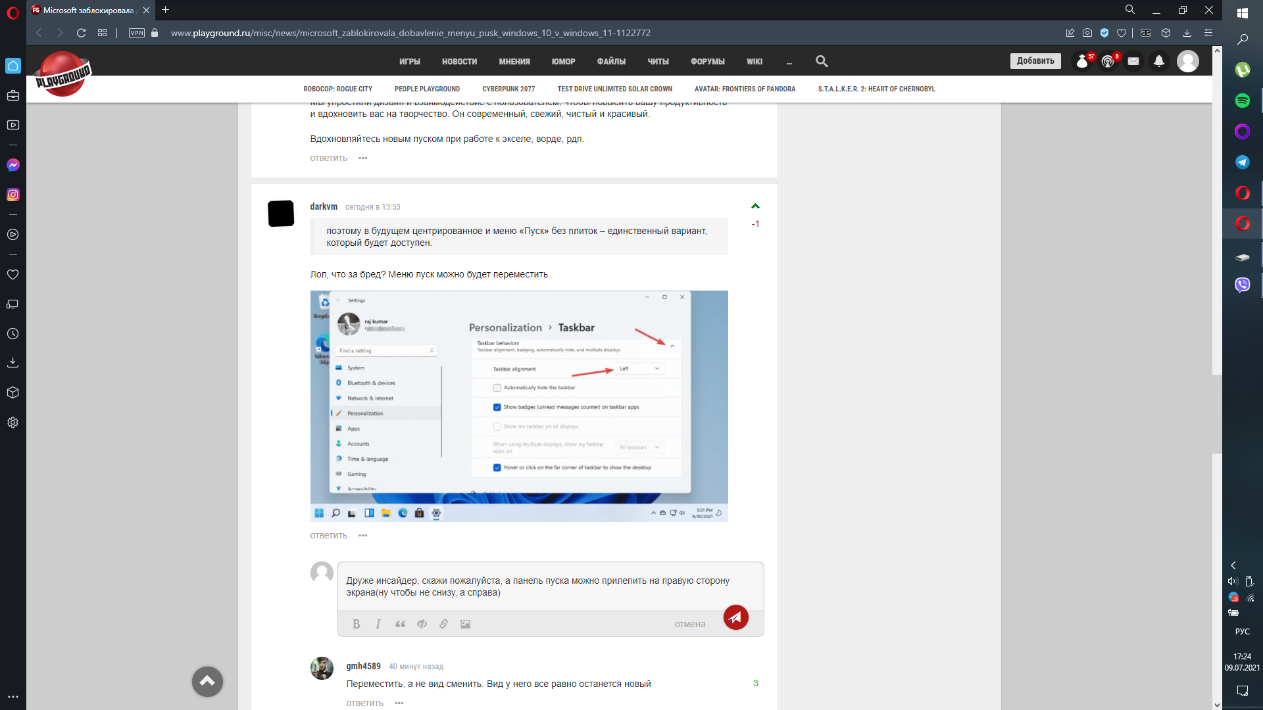Viewport: 1263px width, 710px height.
Task: Insert a spoiler with the crossed-eye icon
Action: click(x=422, y=624)
